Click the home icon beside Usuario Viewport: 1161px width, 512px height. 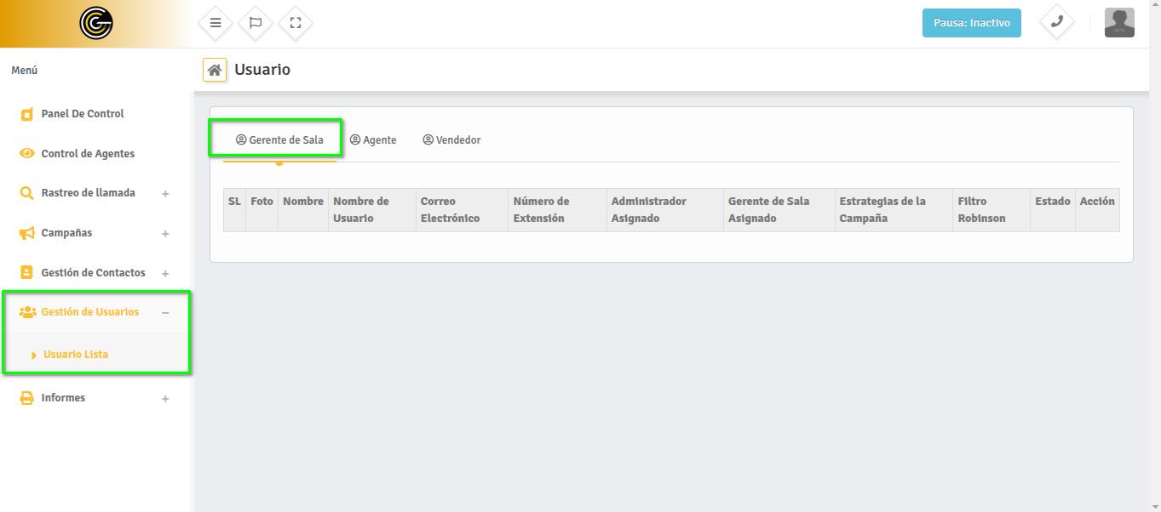click(x=215, y=70)
